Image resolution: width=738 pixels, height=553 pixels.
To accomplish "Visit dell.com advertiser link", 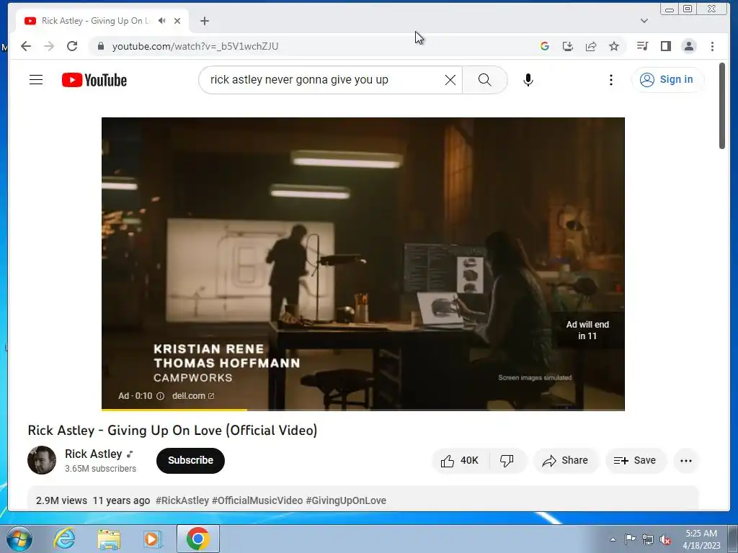I will 193,396.
